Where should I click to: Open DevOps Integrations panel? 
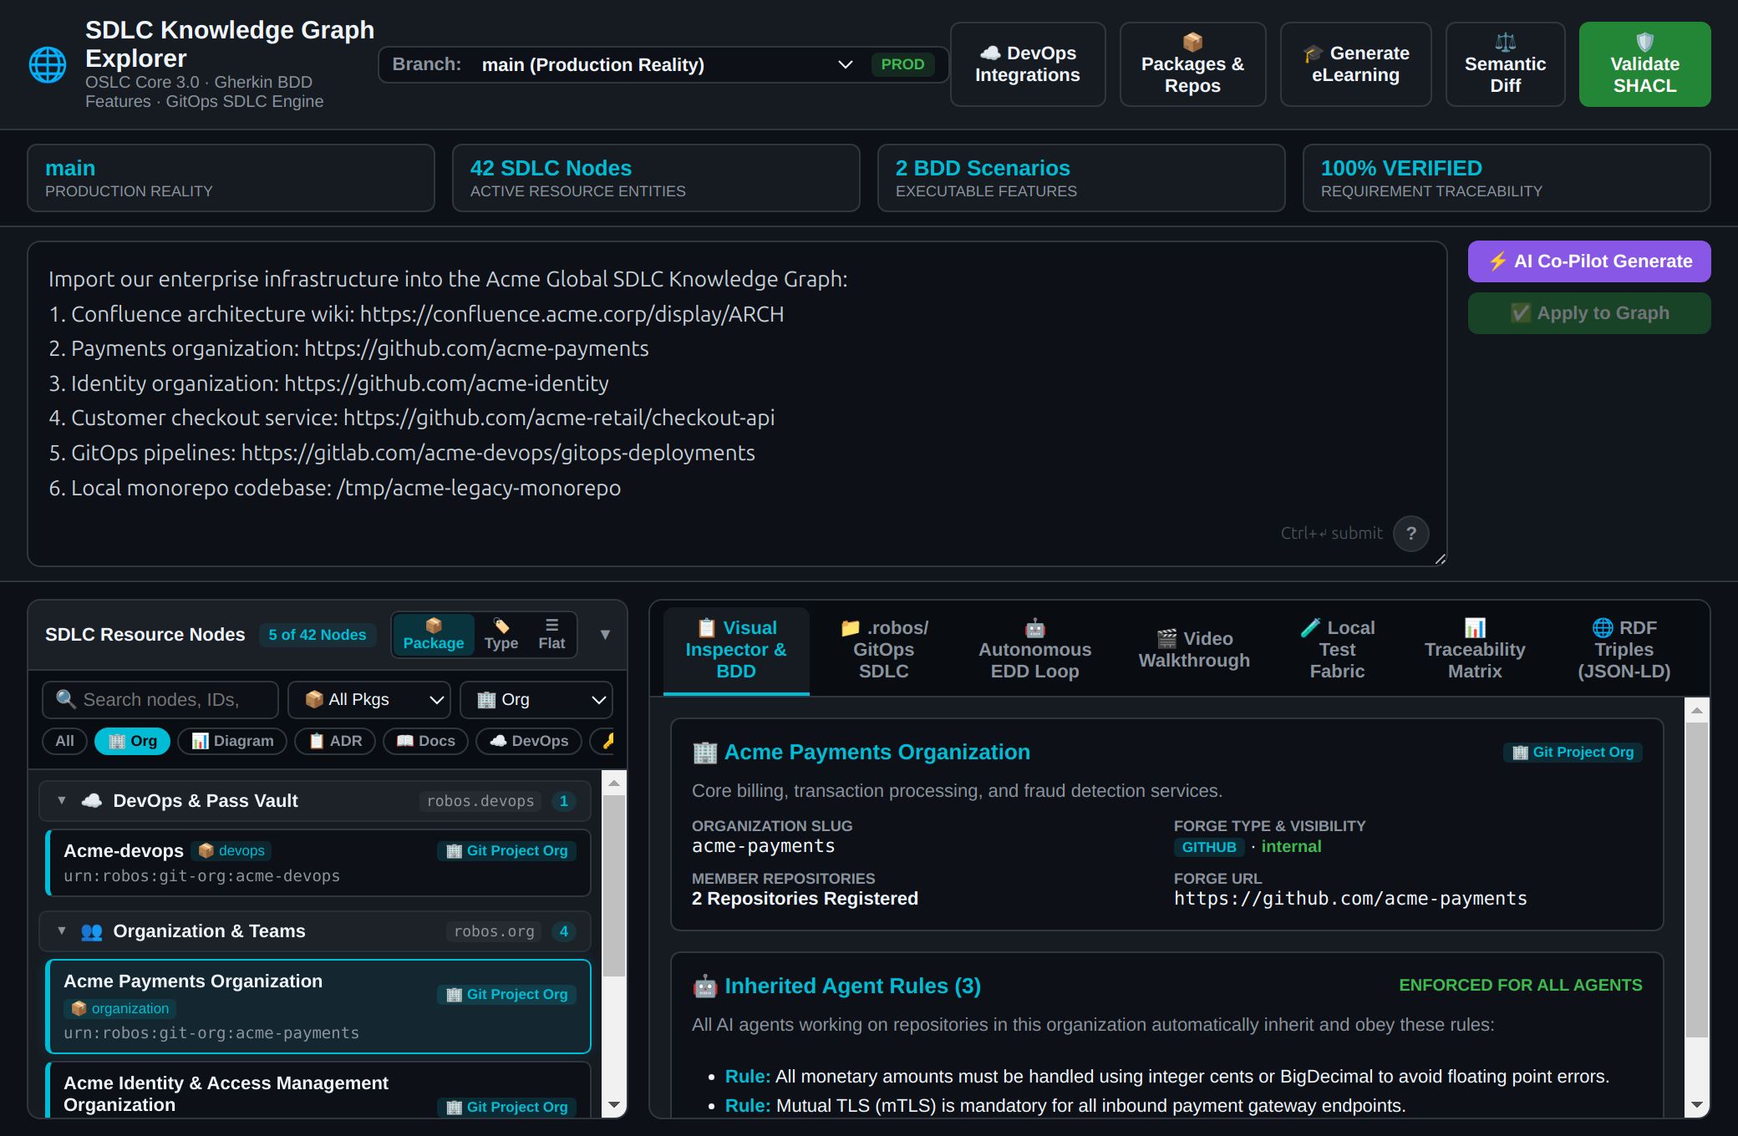[1028, 64]
